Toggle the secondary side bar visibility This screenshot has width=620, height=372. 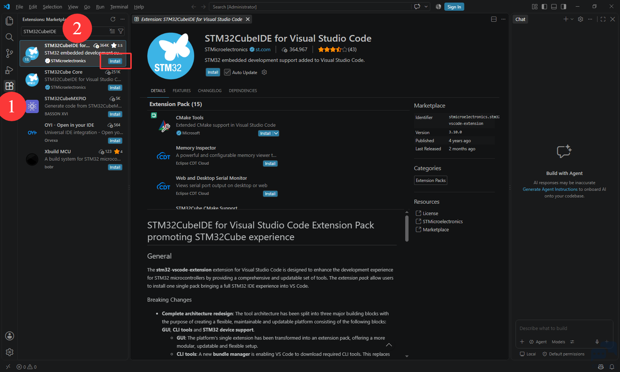(564, 7)
